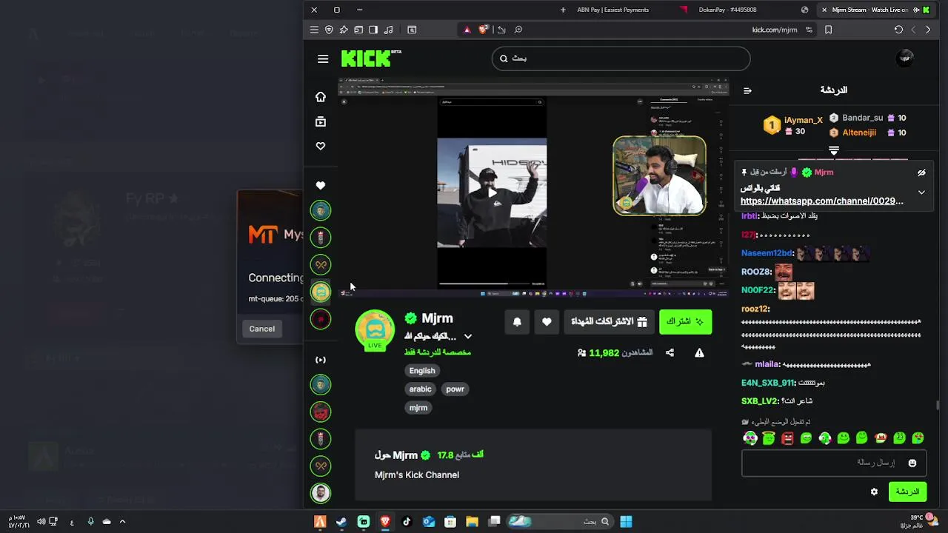Open iAyman_X top gifter profile

pyautogui.click(x=803, y=120)
